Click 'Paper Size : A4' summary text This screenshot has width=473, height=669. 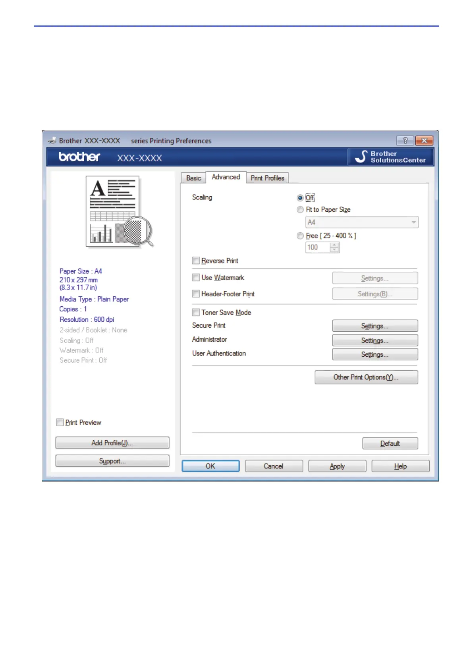[81, 271]
